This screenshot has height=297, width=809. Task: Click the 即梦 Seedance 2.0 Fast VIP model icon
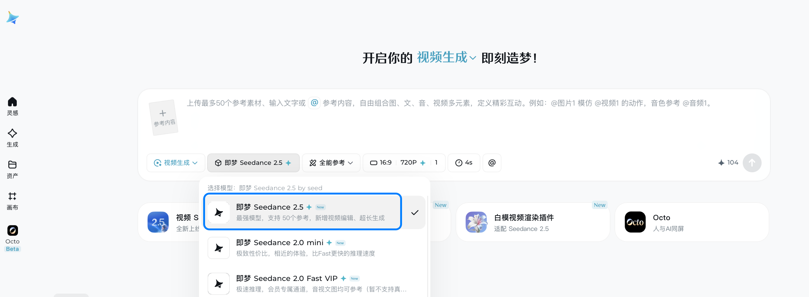click(219, 284)
